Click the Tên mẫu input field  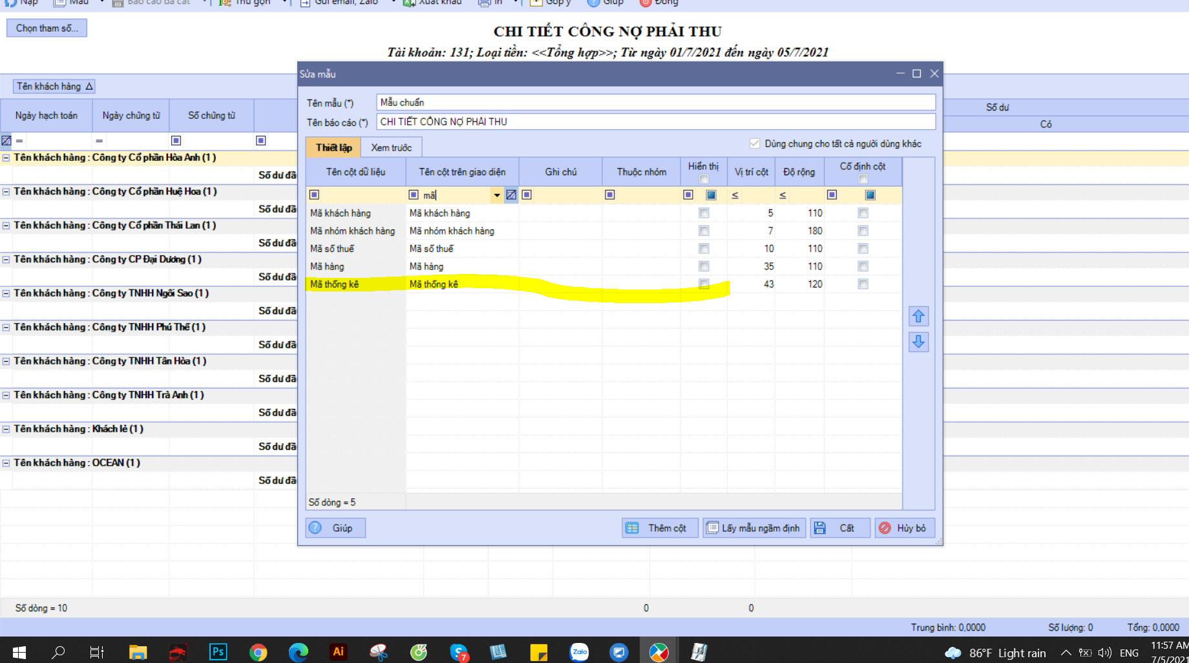pyautogui.click(x=656, y=102)
